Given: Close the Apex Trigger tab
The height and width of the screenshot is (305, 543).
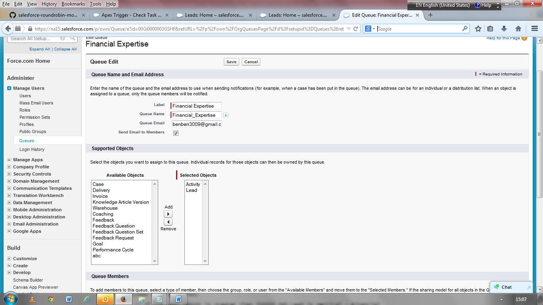Looking at the screenshot, I should [167, 15].
